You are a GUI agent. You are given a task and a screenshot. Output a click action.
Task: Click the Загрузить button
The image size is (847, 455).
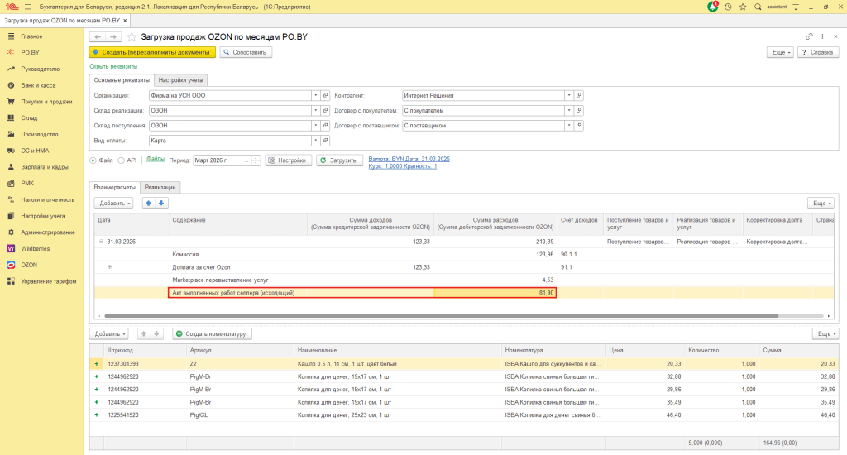[339, 160]
